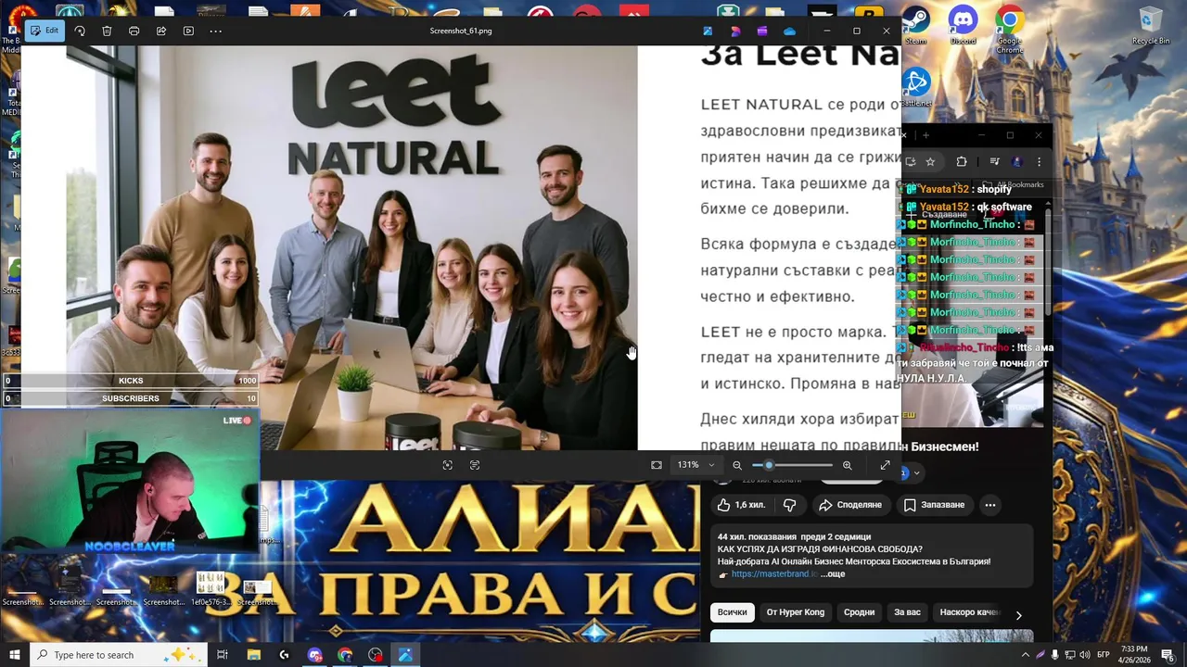Screen dimensions: 1187x667
Task: Open YouTube more actions ellipsis
Action: [x=990, y=505]
